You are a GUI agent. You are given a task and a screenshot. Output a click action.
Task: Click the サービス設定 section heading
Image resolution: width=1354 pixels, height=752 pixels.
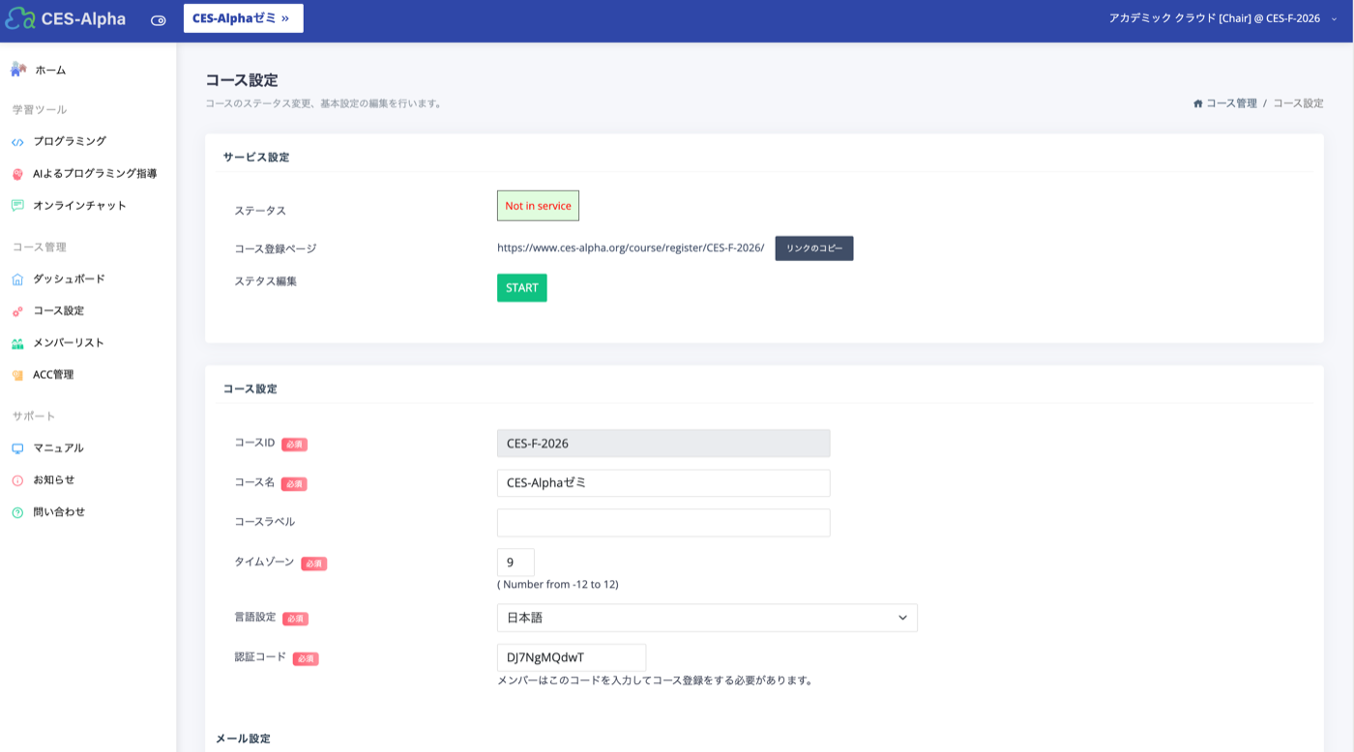coord(256,157)
